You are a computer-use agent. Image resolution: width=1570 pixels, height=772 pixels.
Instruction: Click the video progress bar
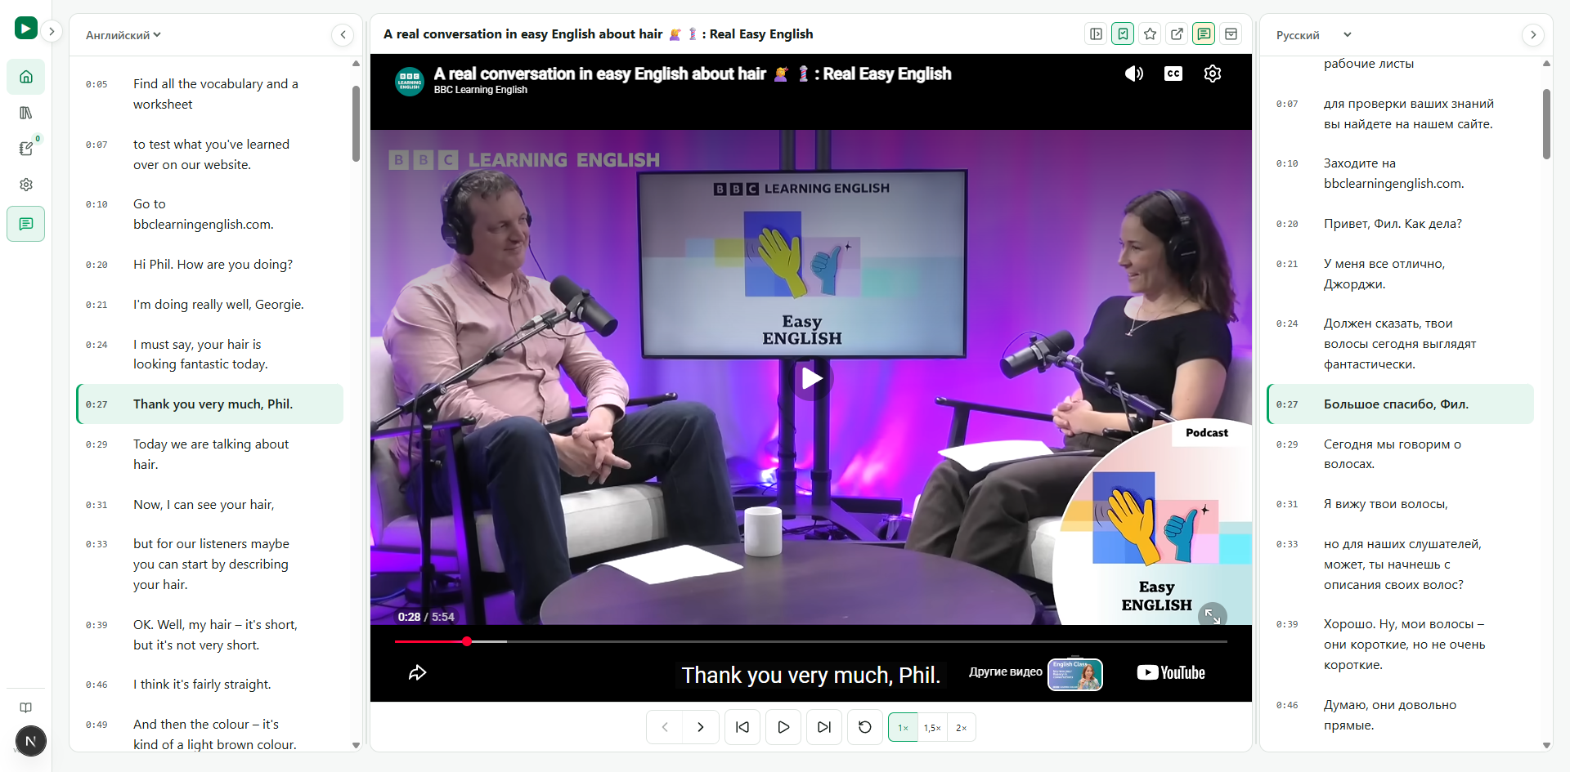coord(811,642)
